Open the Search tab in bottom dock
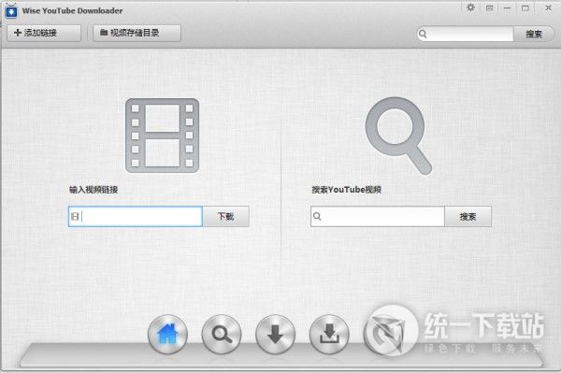The height and width of the screenshot is (373, 561). click(222, 335)
